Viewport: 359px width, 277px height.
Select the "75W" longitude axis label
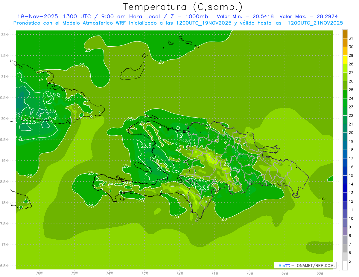click(x=74, y=273)
